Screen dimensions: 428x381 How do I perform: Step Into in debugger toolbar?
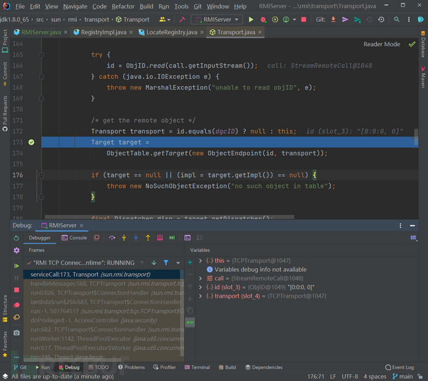tap(124, 238)
